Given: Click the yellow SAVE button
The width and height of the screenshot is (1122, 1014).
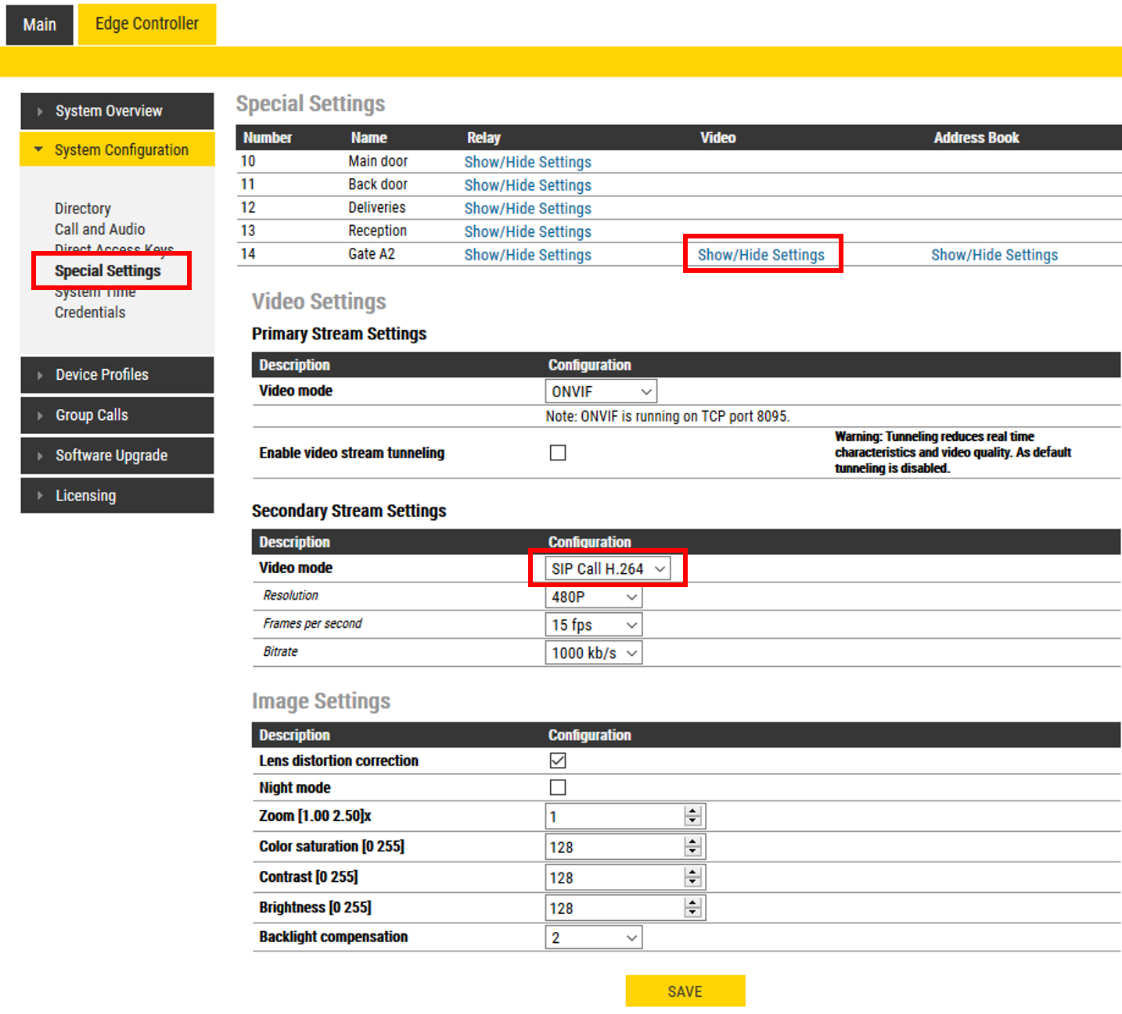Looking at the screenshot, I should click(685, 991).
